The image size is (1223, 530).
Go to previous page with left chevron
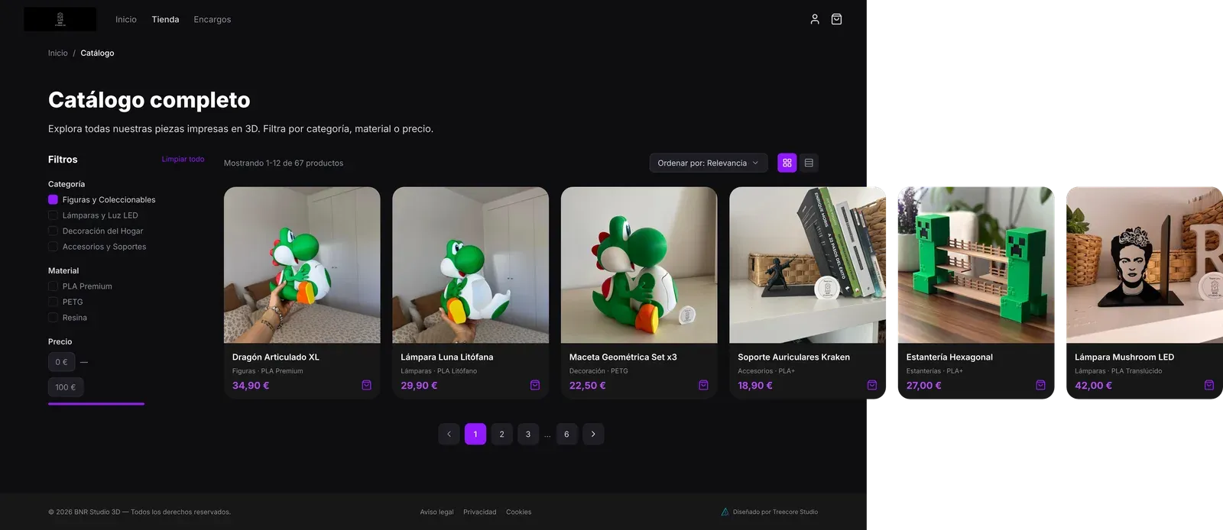point(449,434)
